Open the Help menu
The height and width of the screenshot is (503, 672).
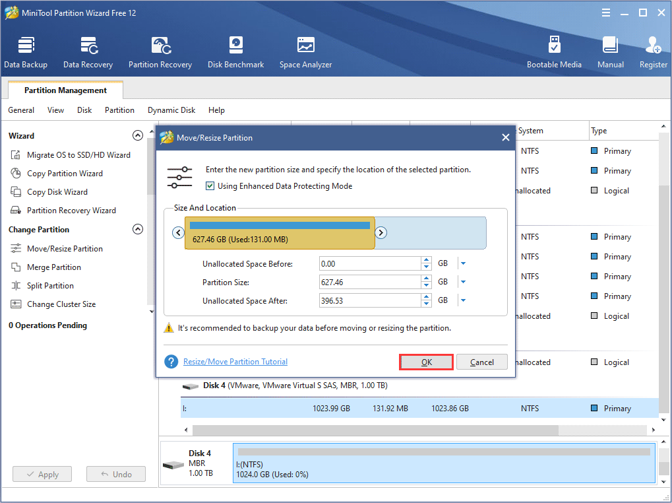point(216,110)
